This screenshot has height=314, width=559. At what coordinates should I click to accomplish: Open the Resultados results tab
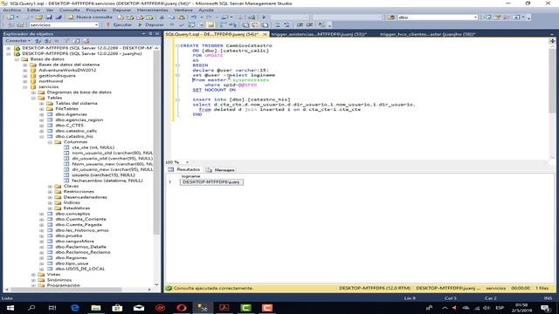184,170
